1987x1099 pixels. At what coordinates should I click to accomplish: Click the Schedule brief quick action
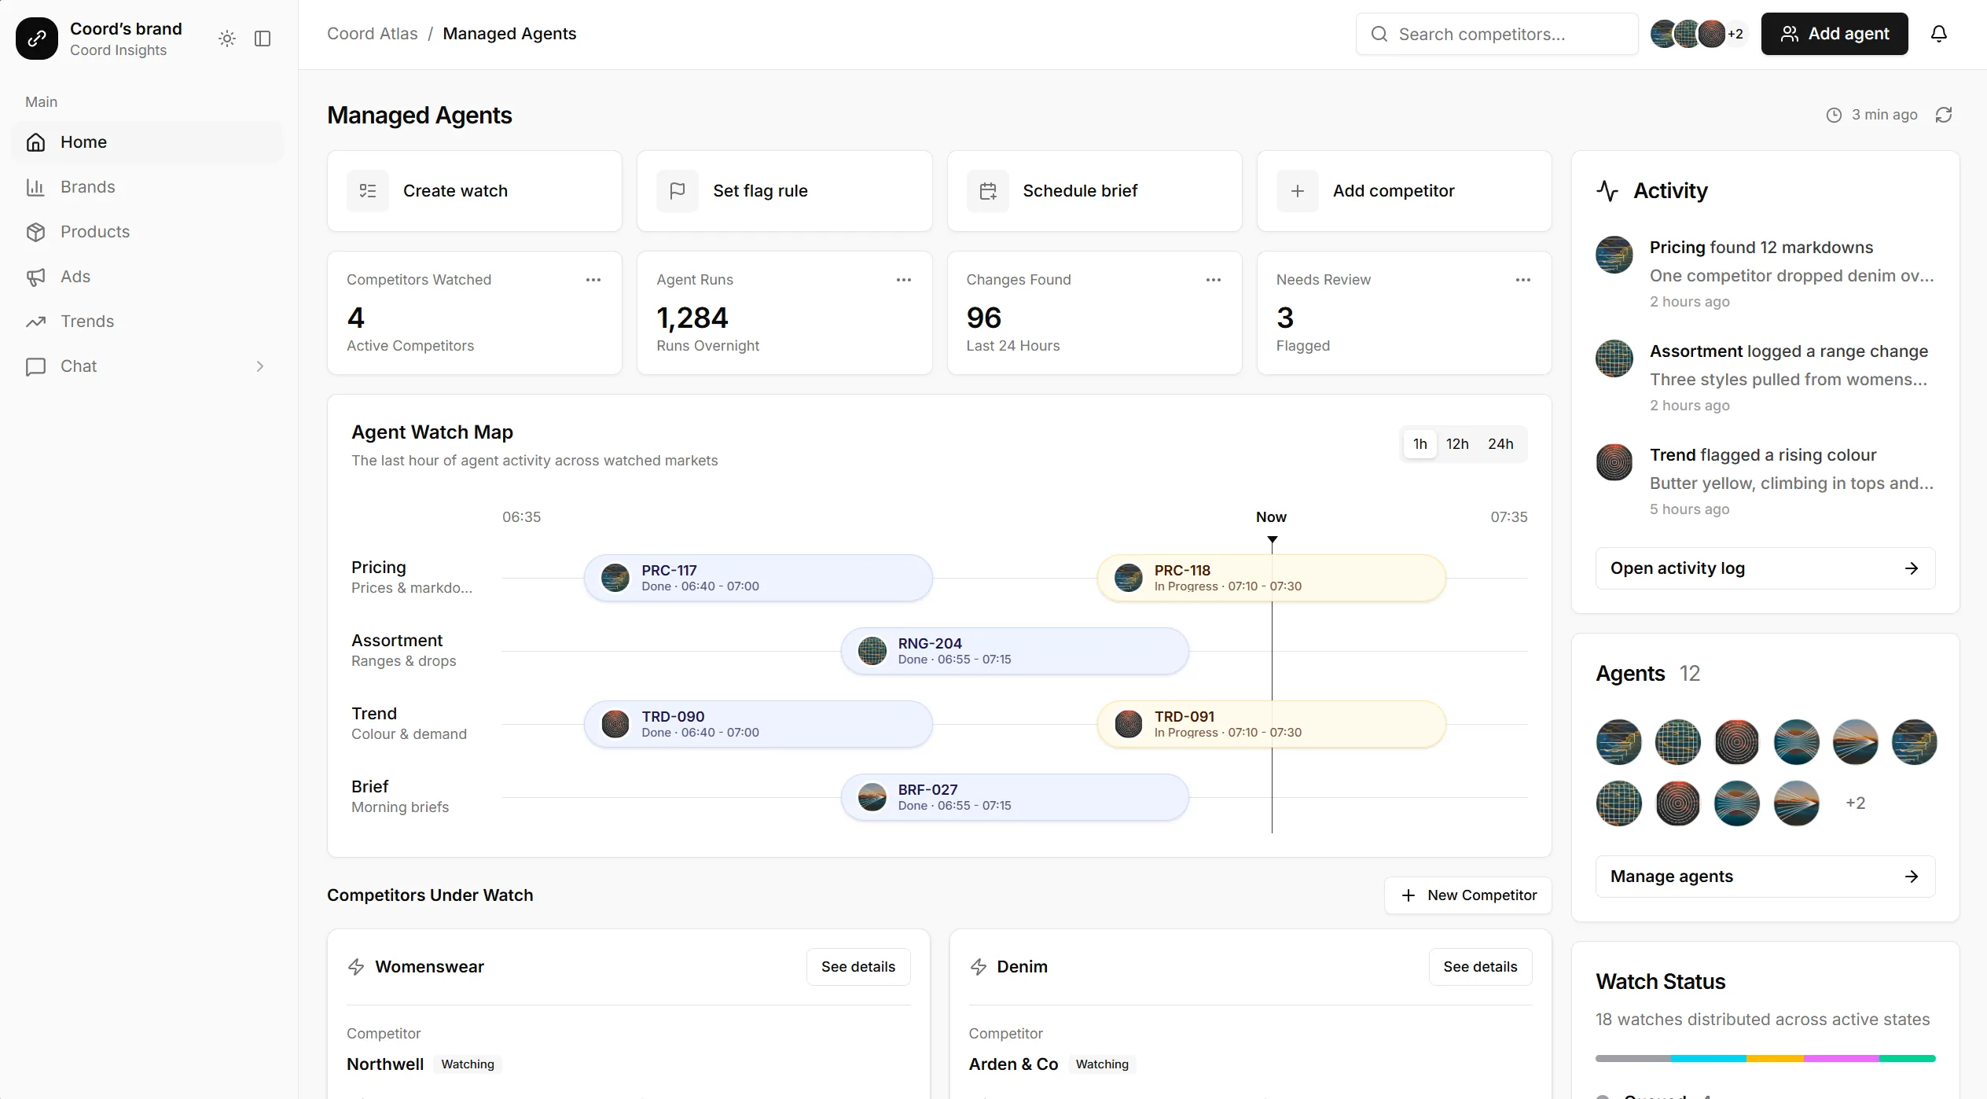[x=1095, y=191]
